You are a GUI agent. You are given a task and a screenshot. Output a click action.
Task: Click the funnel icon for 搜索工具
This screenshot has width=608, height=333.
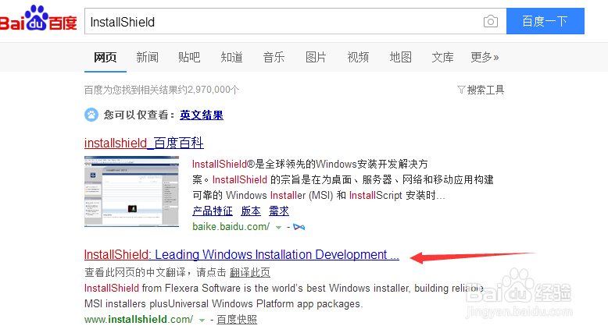click(460, 90)
